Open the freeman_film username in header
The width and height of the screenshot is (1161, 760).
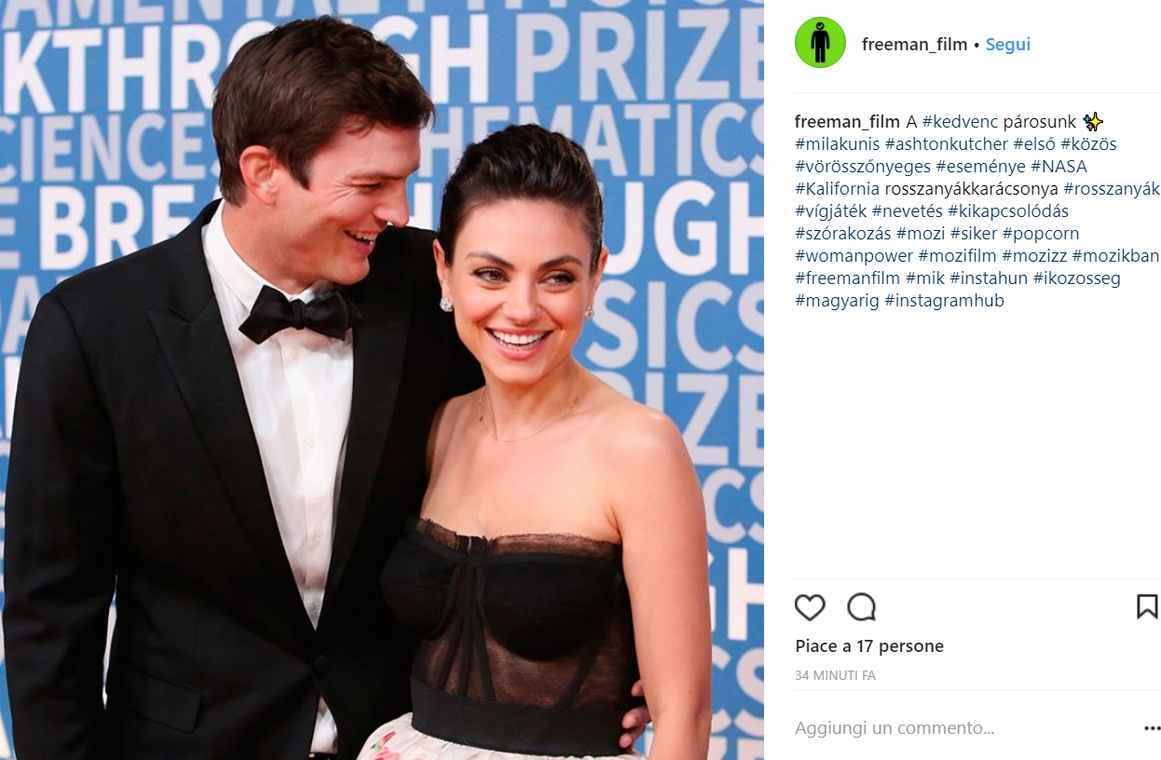tap(914, 44)
